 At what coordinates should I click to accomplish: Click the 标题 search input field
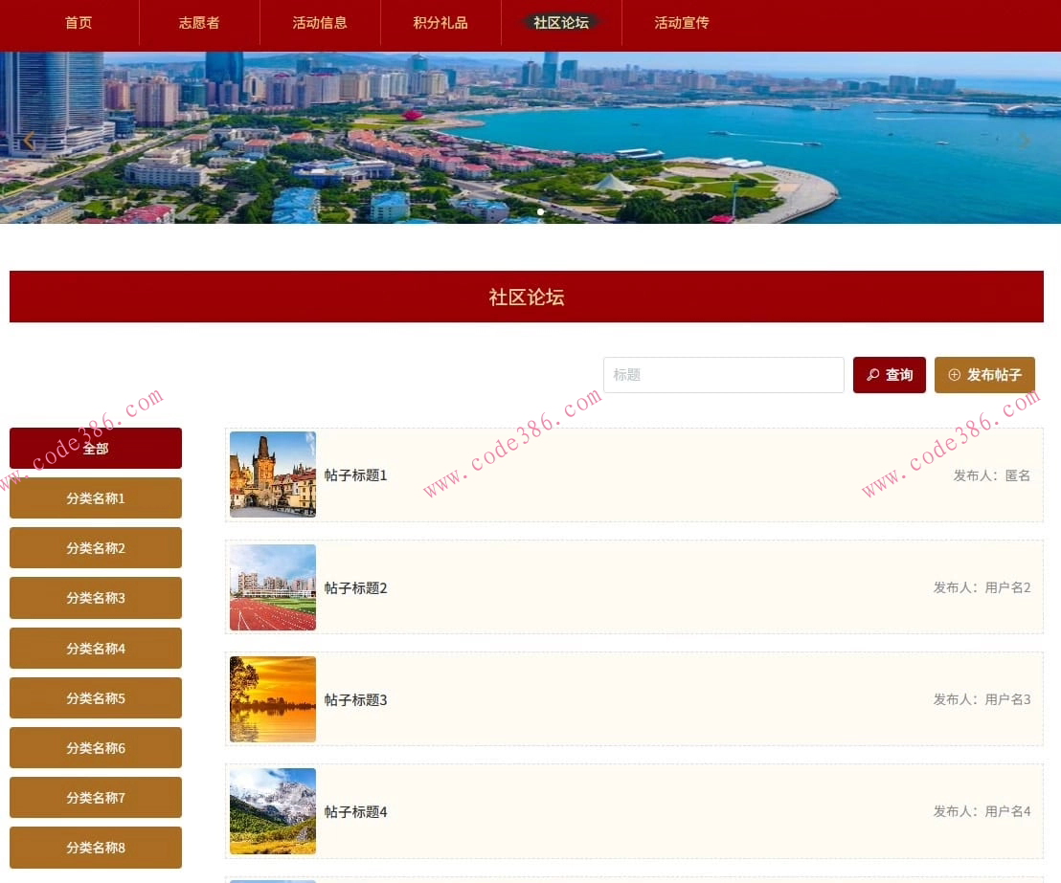pyautogui.click(x=723, y=375)
